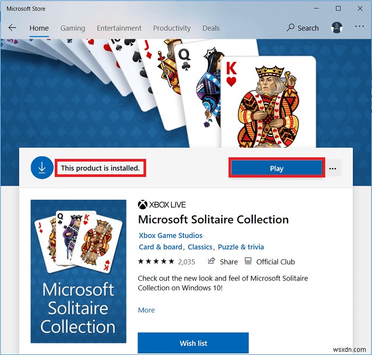This screenshot has height=355, width=372.
Task: Click the Microsoft Solitaire Collection cover thumbnail
Action: coord(79,271)
